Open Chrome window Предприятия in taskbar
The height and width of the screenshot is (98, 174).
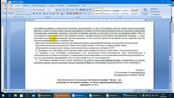[x=45, y=96]
